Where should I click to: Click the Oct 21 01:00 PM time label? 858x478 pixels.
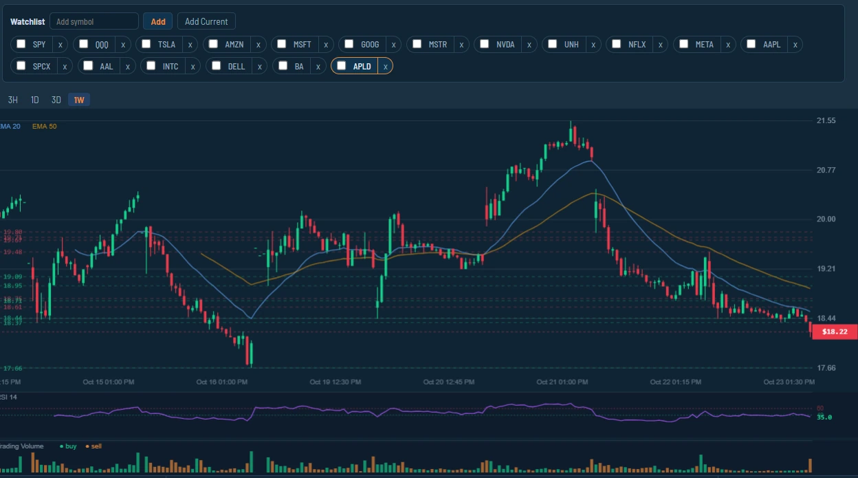pyautogui.click(x=562, y=382)
